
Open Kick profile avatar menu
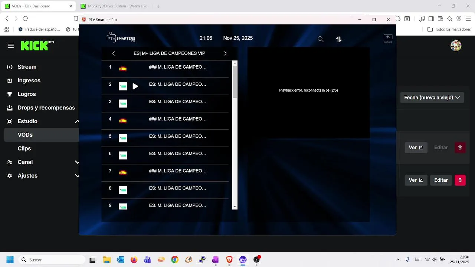click(x=456, y=46)
